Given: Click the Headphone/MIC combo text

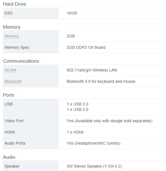Looking at the screenshot, I should 93,143.
